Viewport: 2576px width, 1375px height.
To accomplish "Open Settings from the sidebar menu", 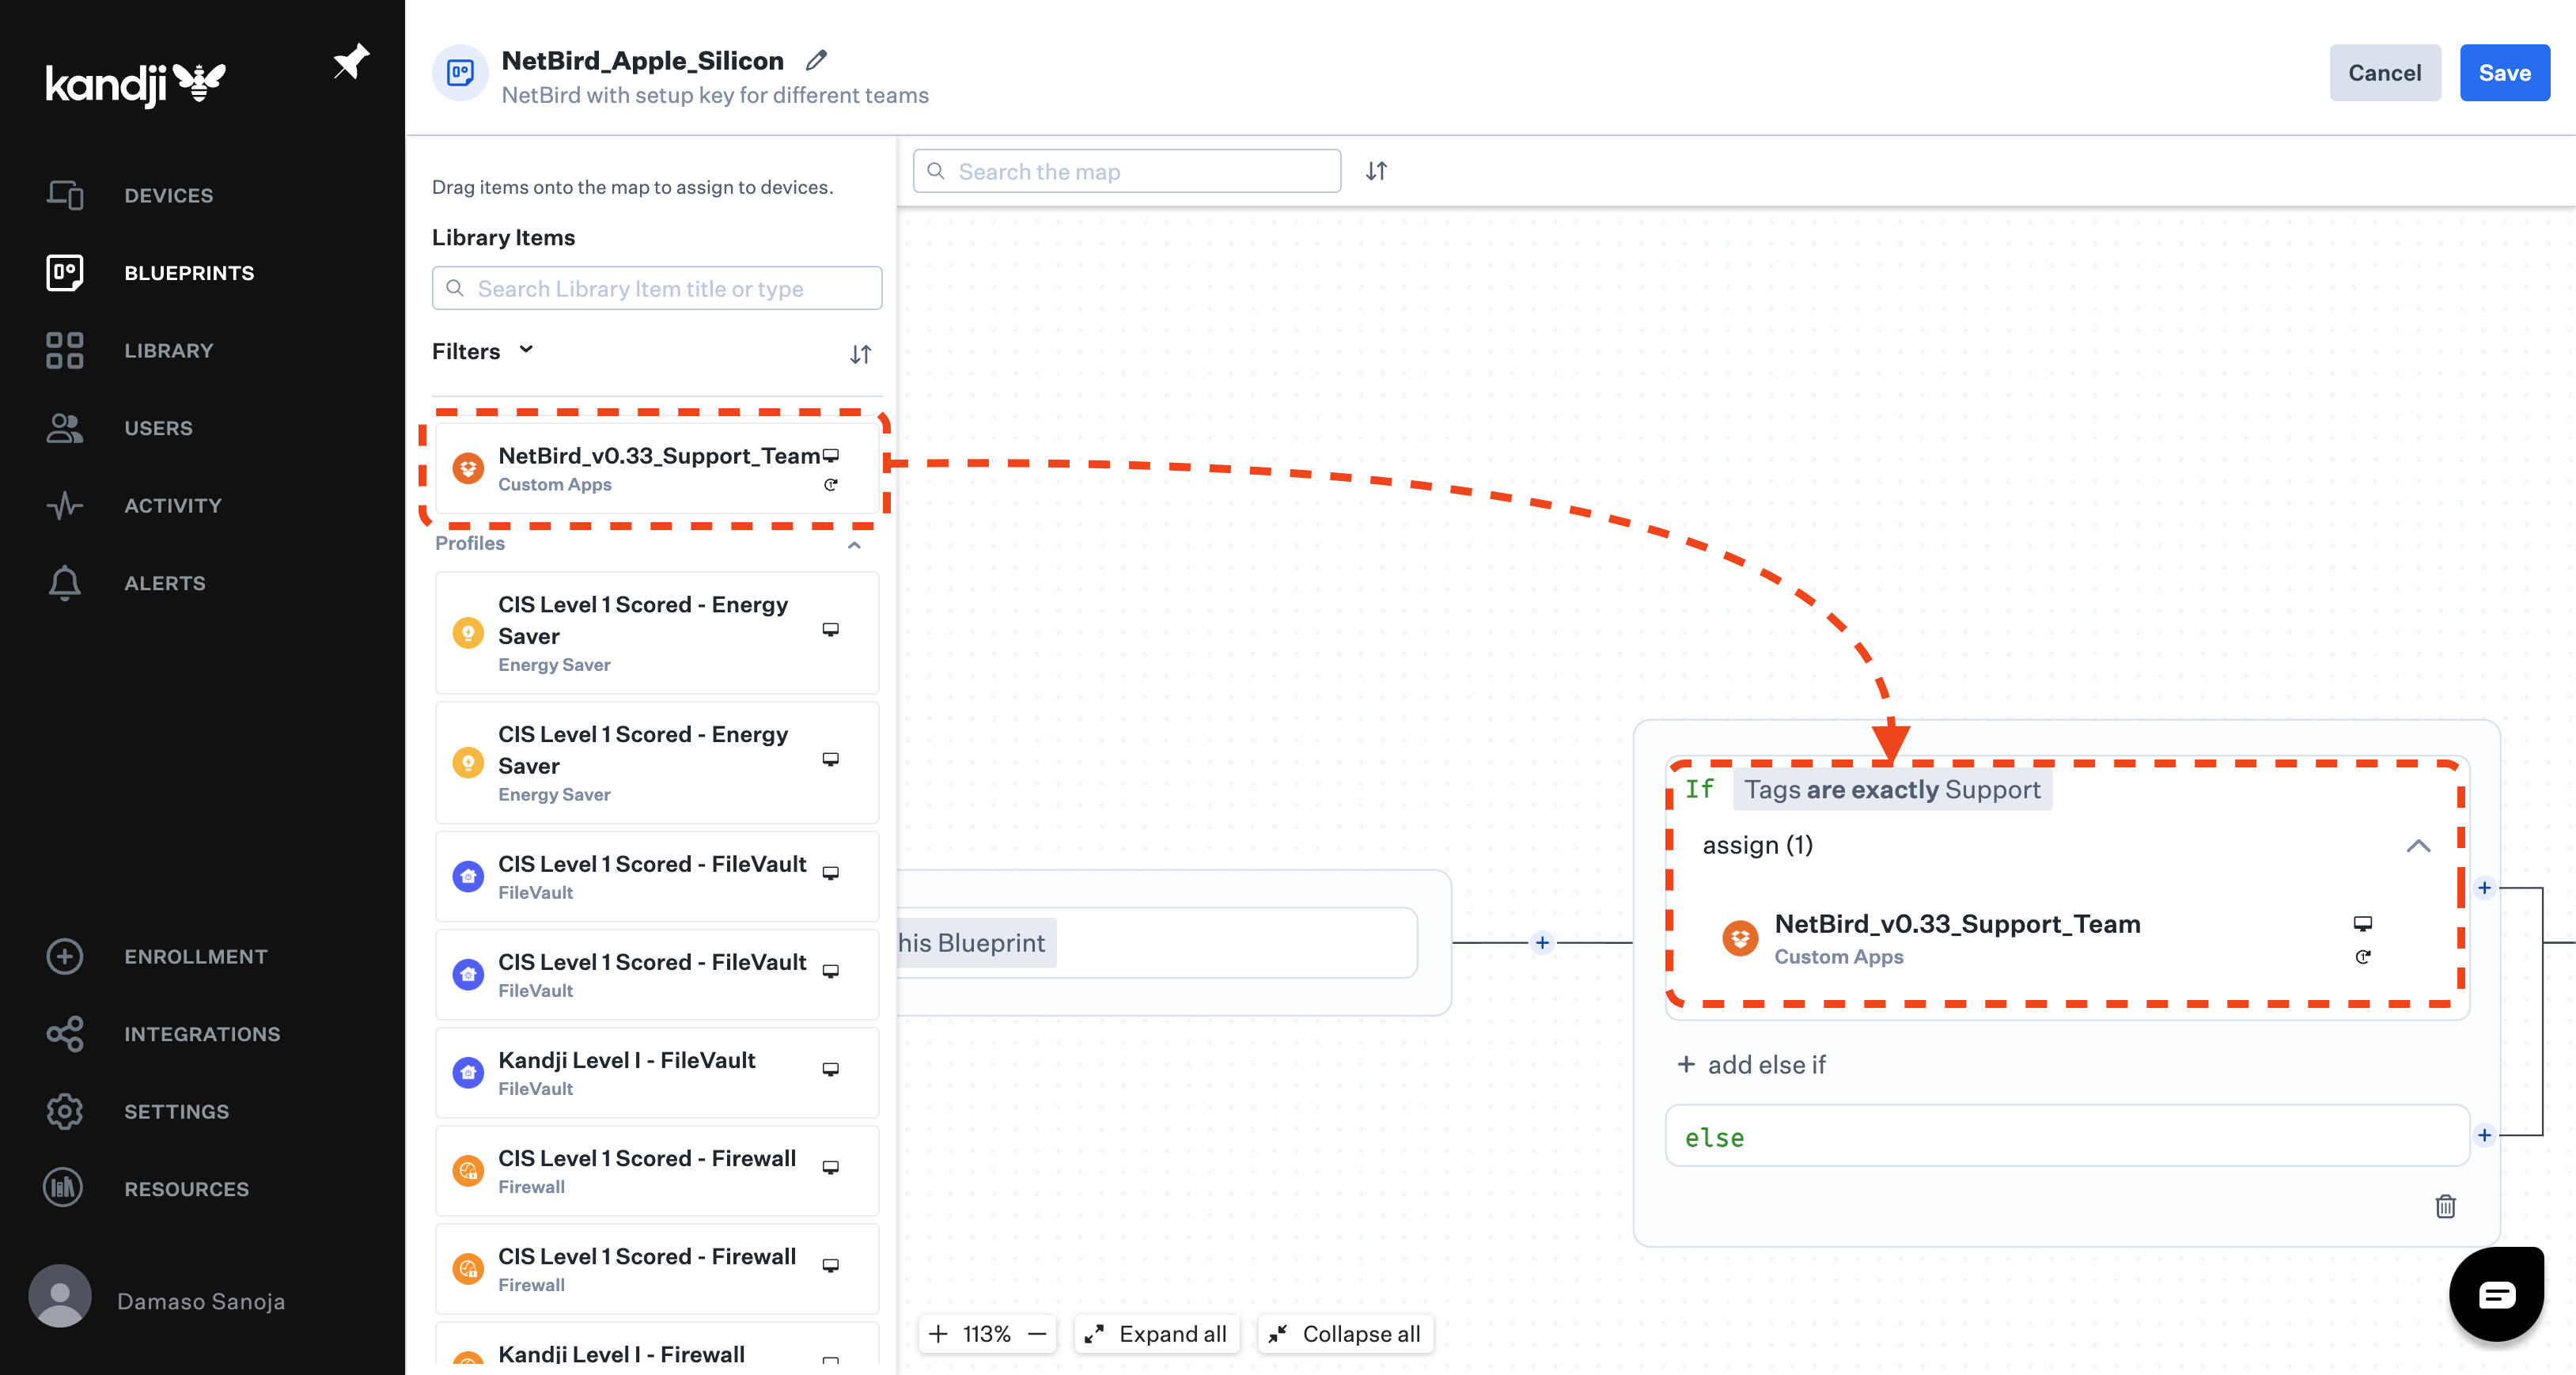I will pyautogui.click(x=64, y=1111).
